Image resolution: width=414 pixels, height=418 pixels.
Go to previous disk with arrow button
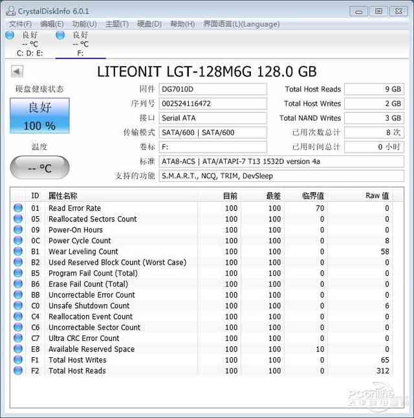17,71
